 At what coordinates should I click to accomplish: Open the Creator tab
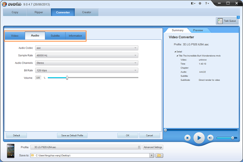coord(87,12)
